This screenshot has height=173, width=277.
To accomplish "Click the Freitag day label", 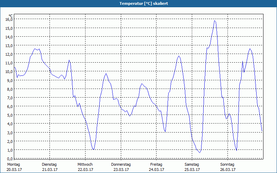I will (x=157, y=165).
